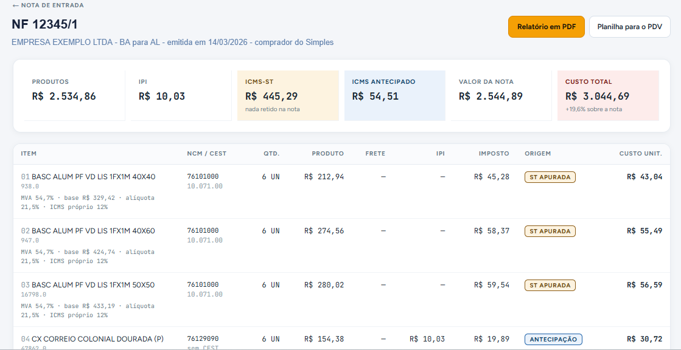Viewport: 681px width, 350px height.
Task: Sort by FRETE column header
Action: 375,154
